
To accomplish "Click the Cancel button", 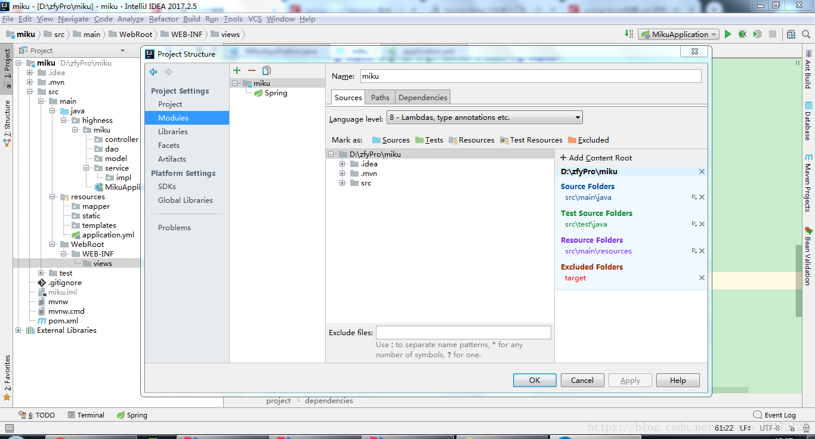I will [582, 381].
